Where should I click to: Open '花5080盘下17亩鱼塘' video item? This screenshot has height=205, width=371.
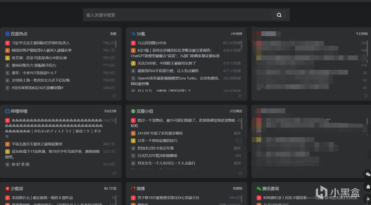coord(52,154)
